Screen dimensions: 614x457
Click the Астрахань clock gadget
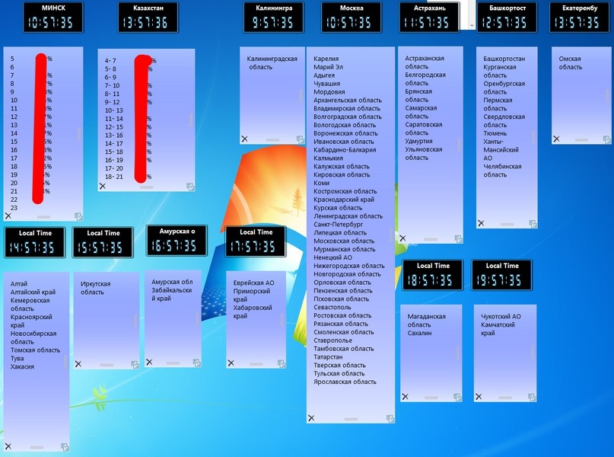pyautogui.click(x=429, y=18)
